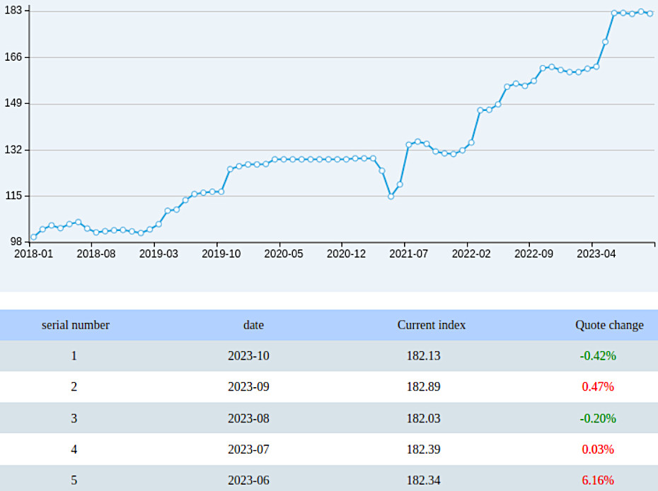
Task: Select the date column header
Action: click(253, 325)
